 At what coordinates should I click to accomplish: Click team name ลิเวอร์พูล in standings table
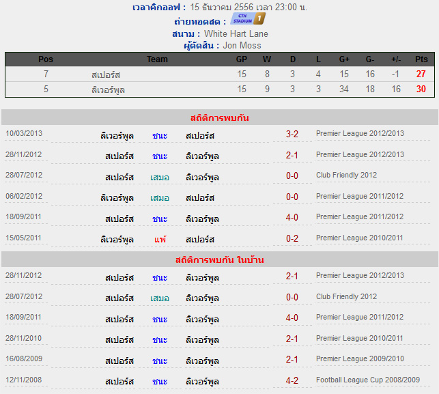[x=108, y=90]
